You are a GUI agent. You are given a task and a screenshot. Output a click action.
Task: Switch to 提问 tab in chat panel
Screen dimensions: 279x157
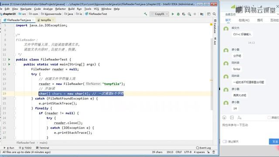point(260,20)
